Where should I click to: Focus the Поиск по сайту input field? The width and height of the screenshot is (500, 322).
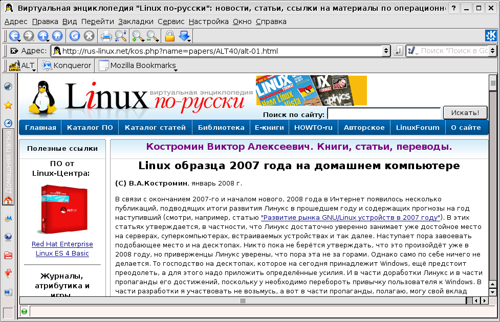click(x=384, y=113)
